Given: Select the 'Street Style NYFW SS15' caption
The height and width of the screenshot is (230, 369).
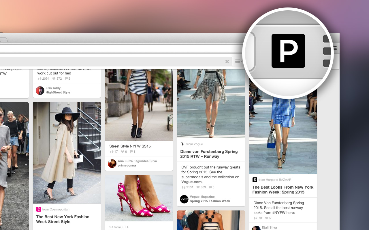Looking at the screenshot, I should 130,146.
